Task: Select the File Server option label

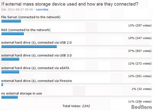Action: (31, 17)
